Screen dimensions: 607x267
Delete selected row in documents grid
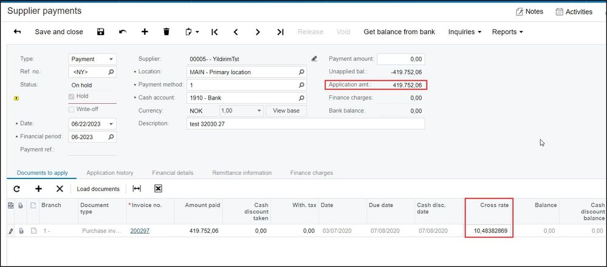(x=60, y=189)
